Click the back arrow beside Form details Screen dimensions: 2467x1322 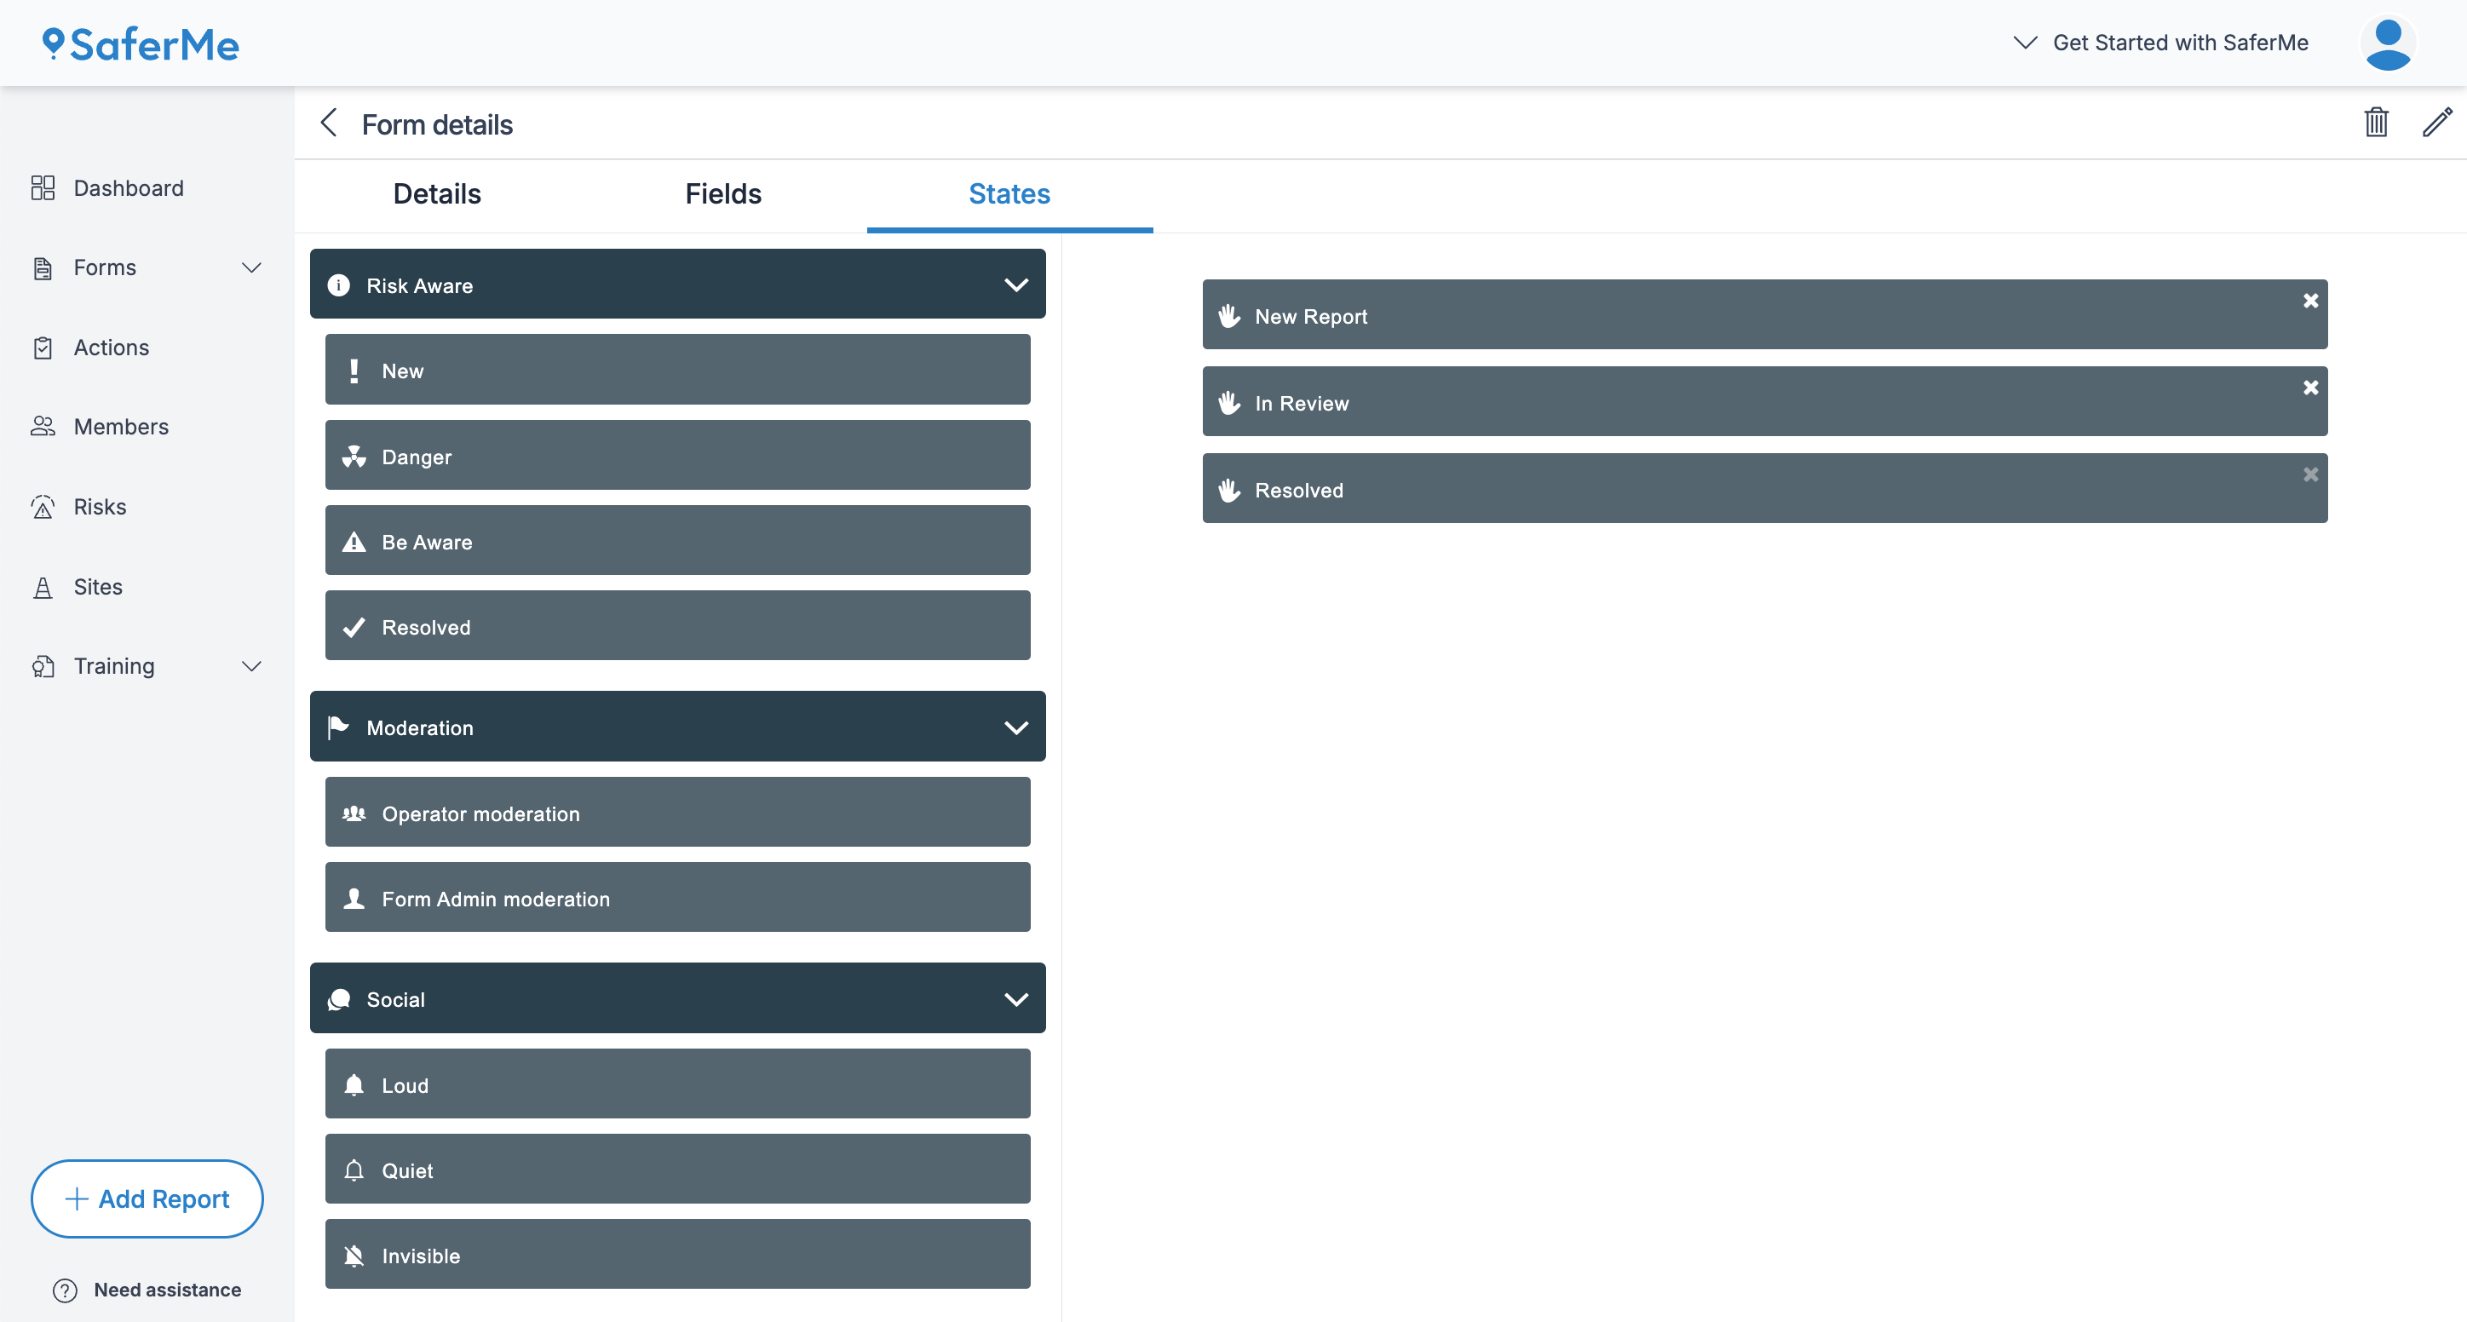[329, 123]
